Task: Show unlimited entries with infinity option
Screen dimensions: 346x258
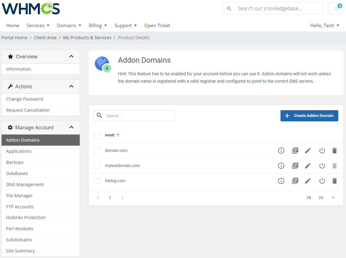Action: click(333, 198)
